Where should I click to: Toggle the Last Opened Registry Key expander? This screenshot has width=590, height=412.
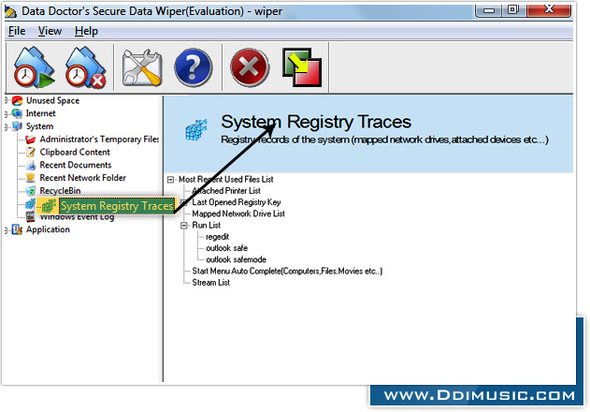tap(184, 202)
